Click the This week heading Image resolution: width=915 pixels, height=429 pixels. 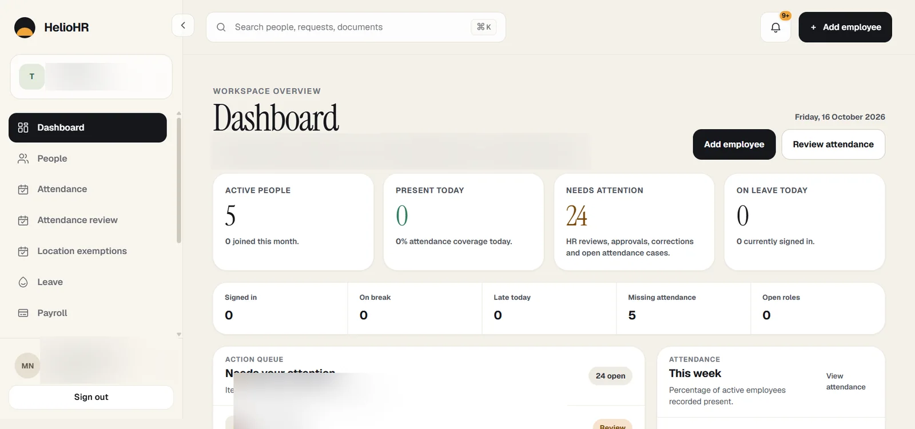[695, 374]
